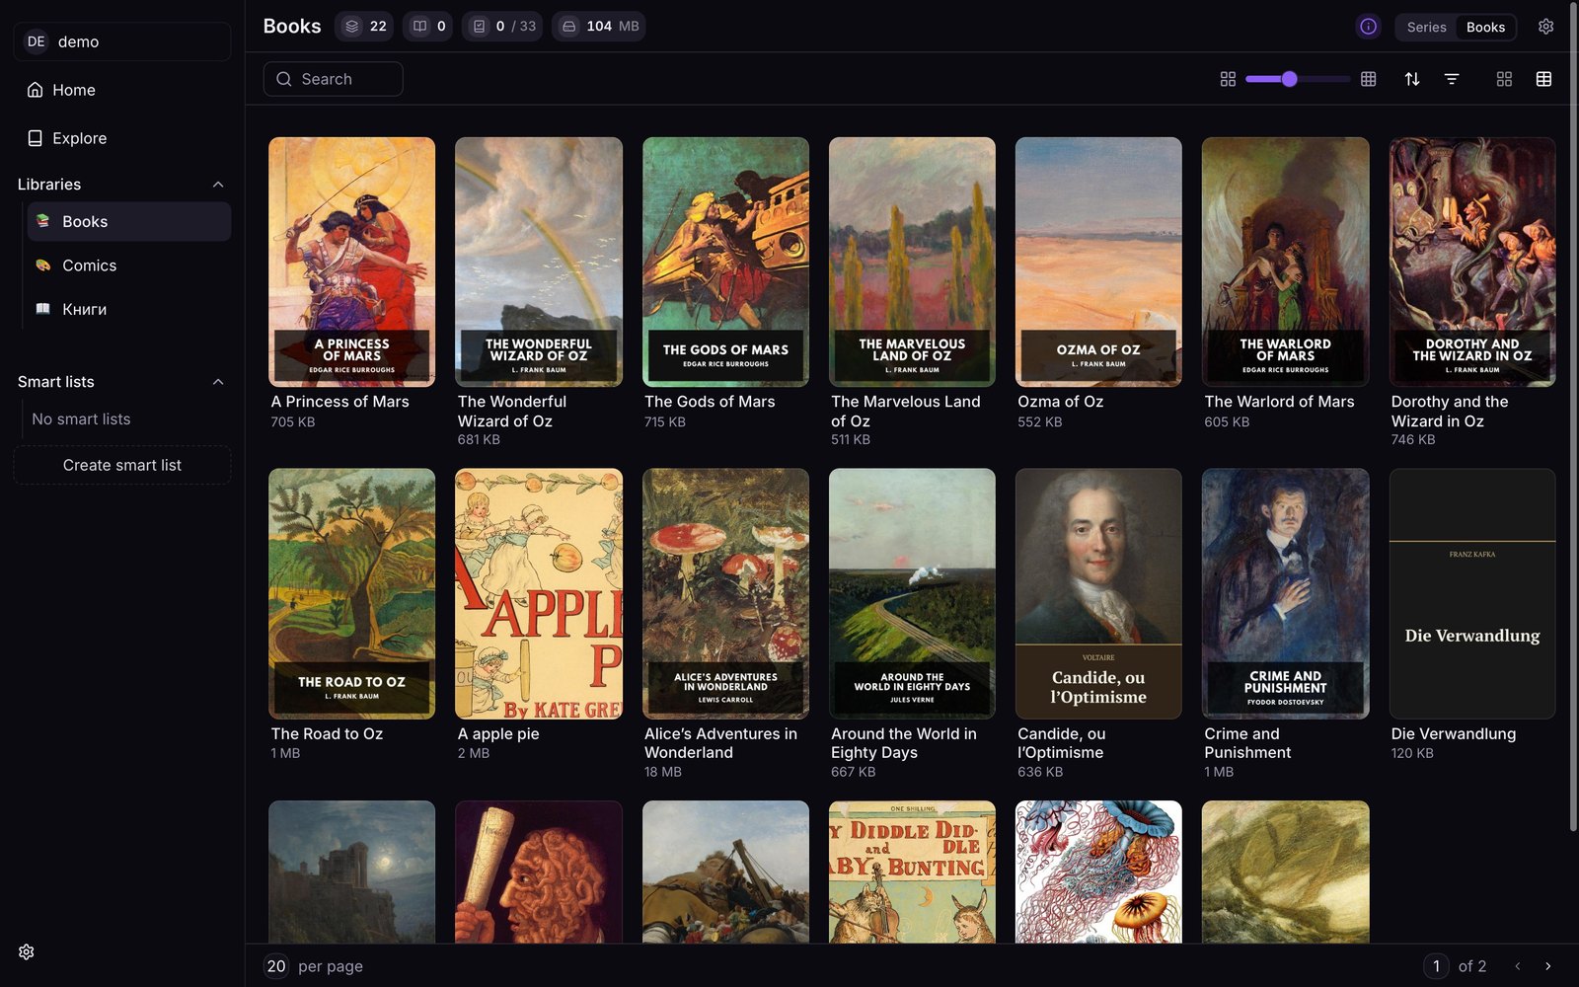Open the moonlit castle book cover
Image resolution: width=1579 pixels, height=987 pixels.
click(x=351, y=872)
